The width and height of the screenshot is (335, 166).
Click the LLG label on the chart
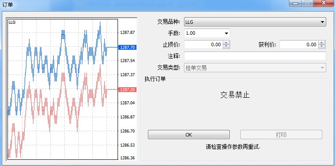pyautogui.click(x=12, y=22)
